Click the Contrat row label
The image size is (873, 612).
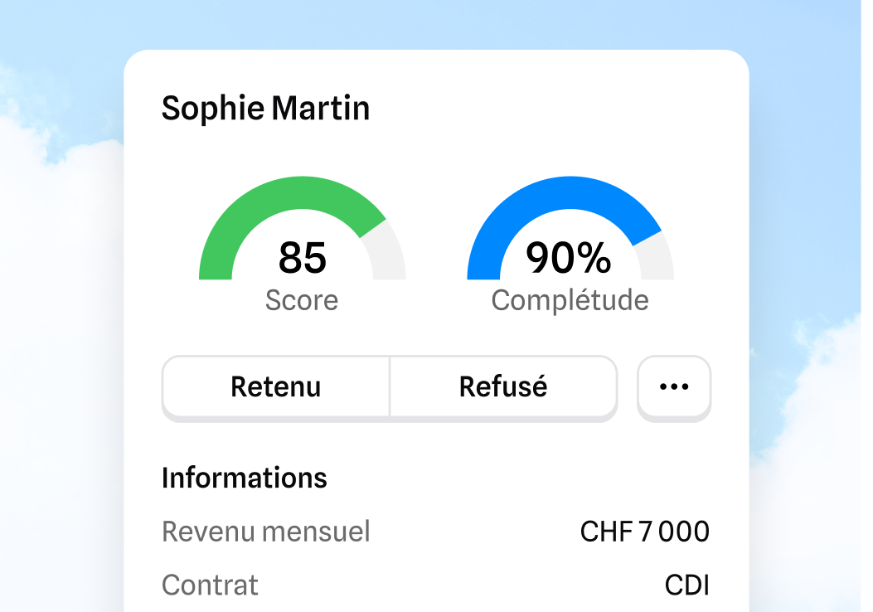point(210,585)
